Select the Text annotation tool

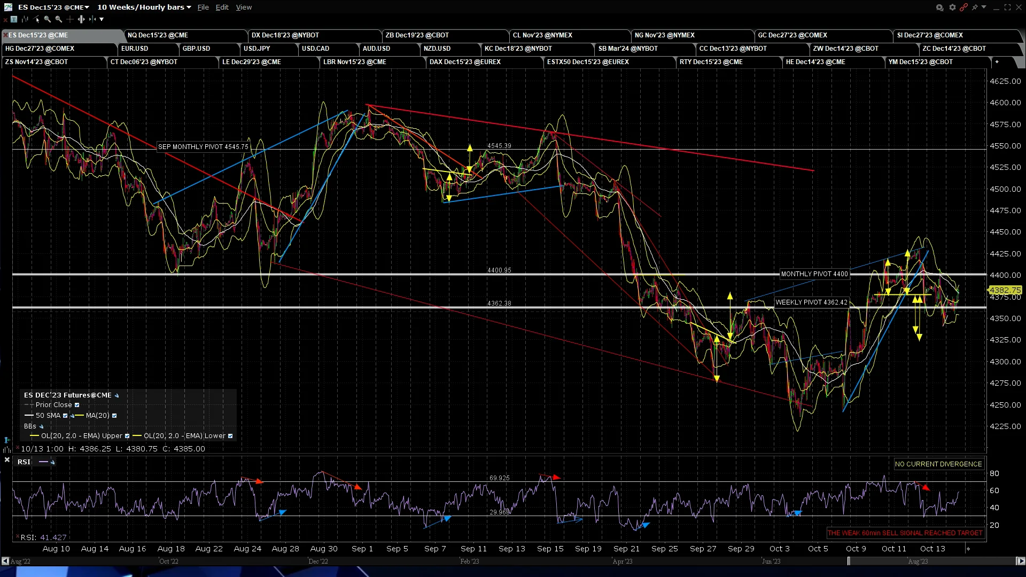[14, 19]
